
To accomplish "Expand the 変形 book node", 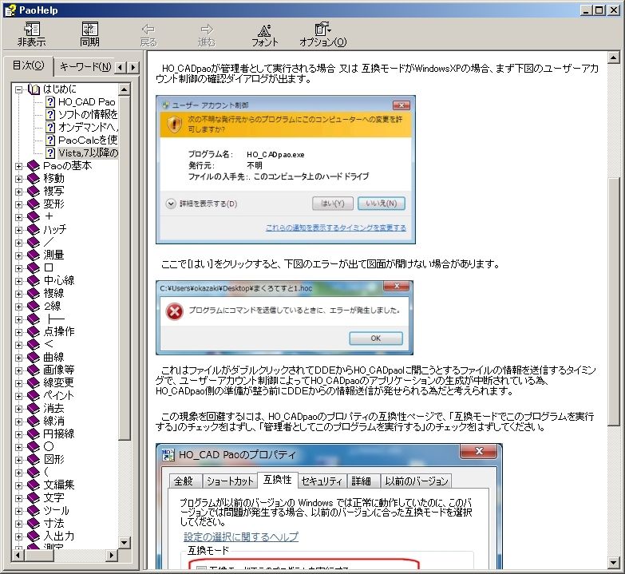I will (18, 204).
